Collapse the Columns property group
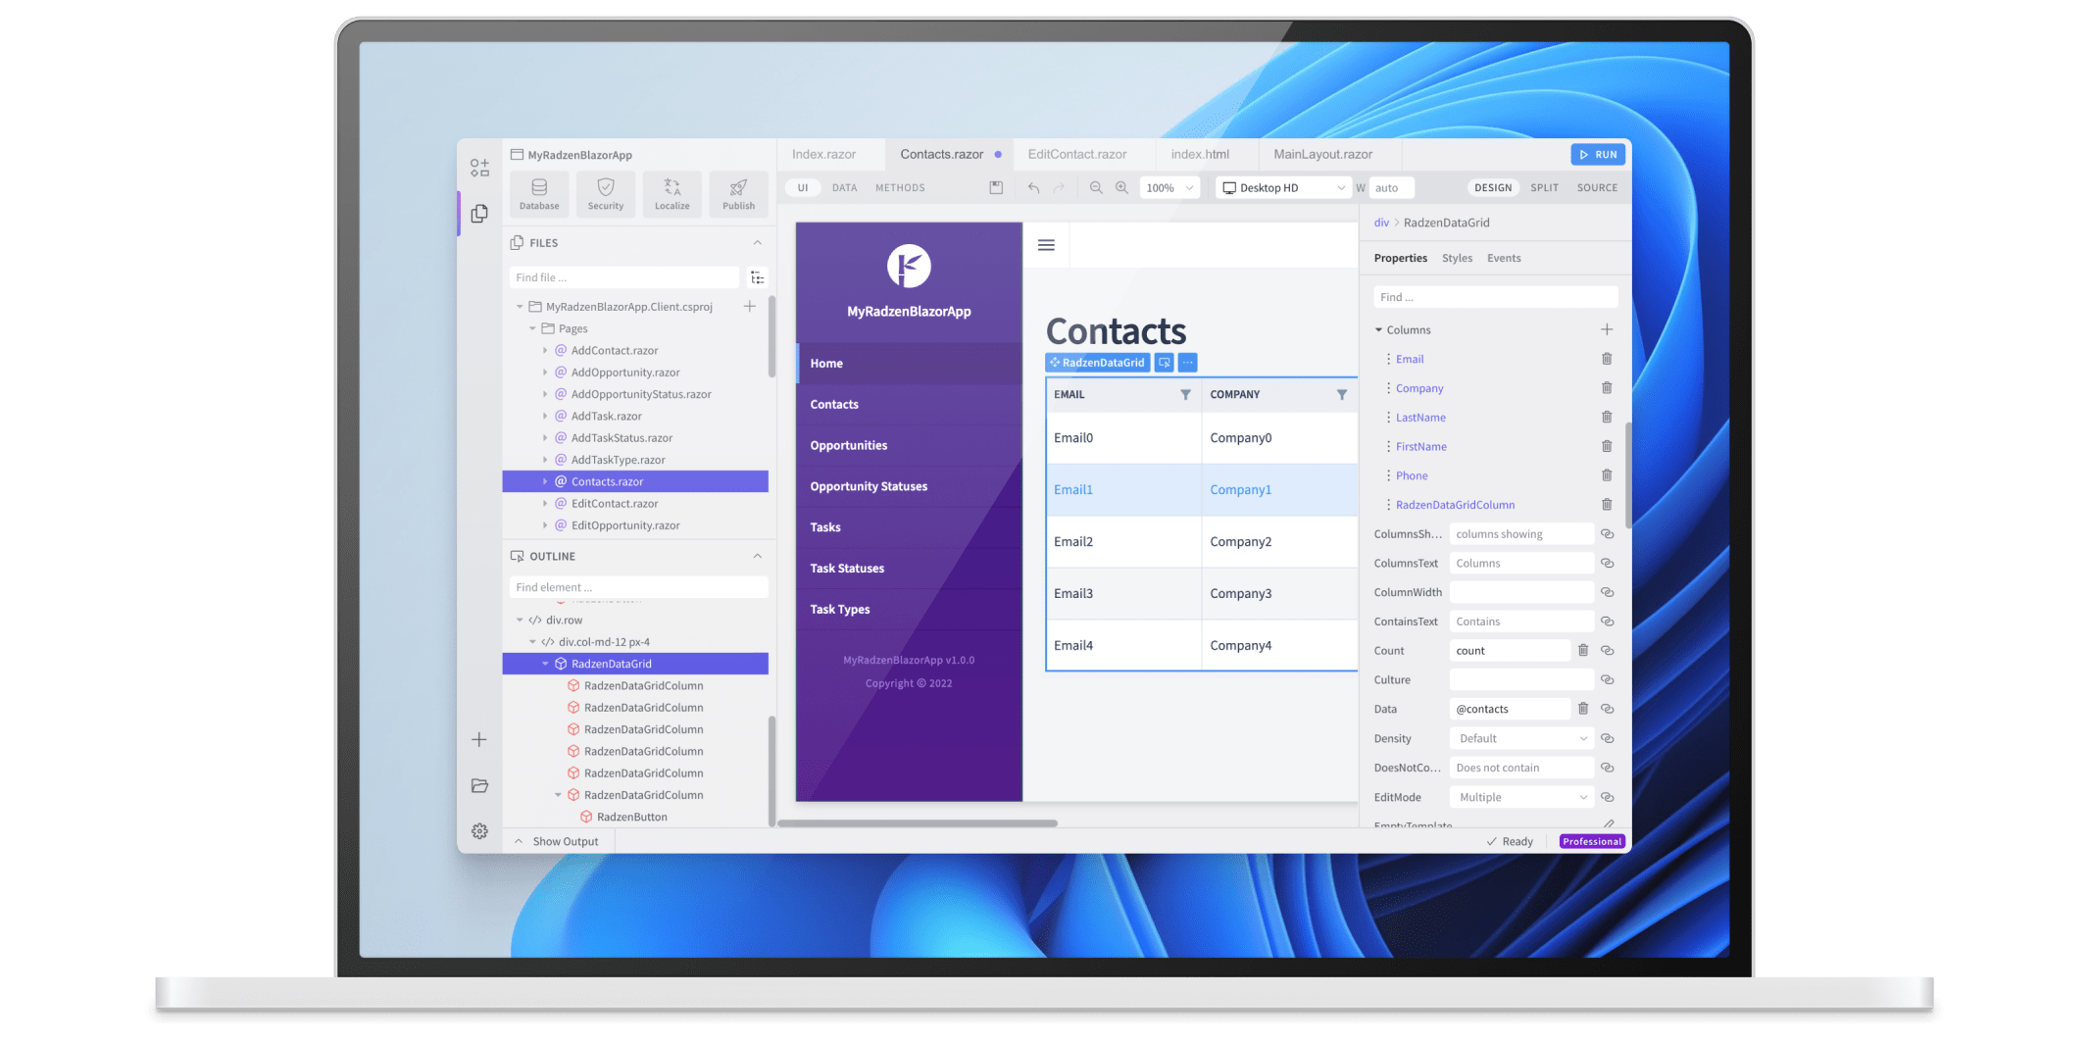 pos(1378,329)
